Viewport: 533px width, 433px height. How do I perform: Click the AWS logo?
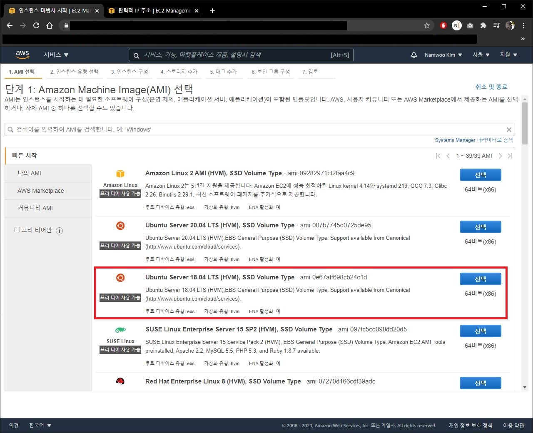coord(22,55)
